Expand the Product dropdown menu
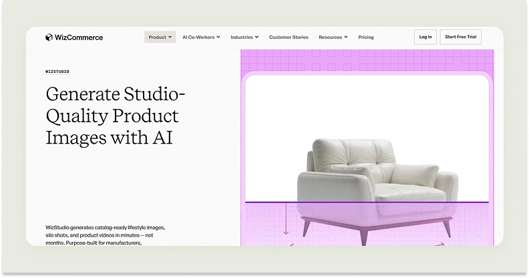The width and height of the screenshot is (529, 278). pyautogui.click(x=160, y=37)
